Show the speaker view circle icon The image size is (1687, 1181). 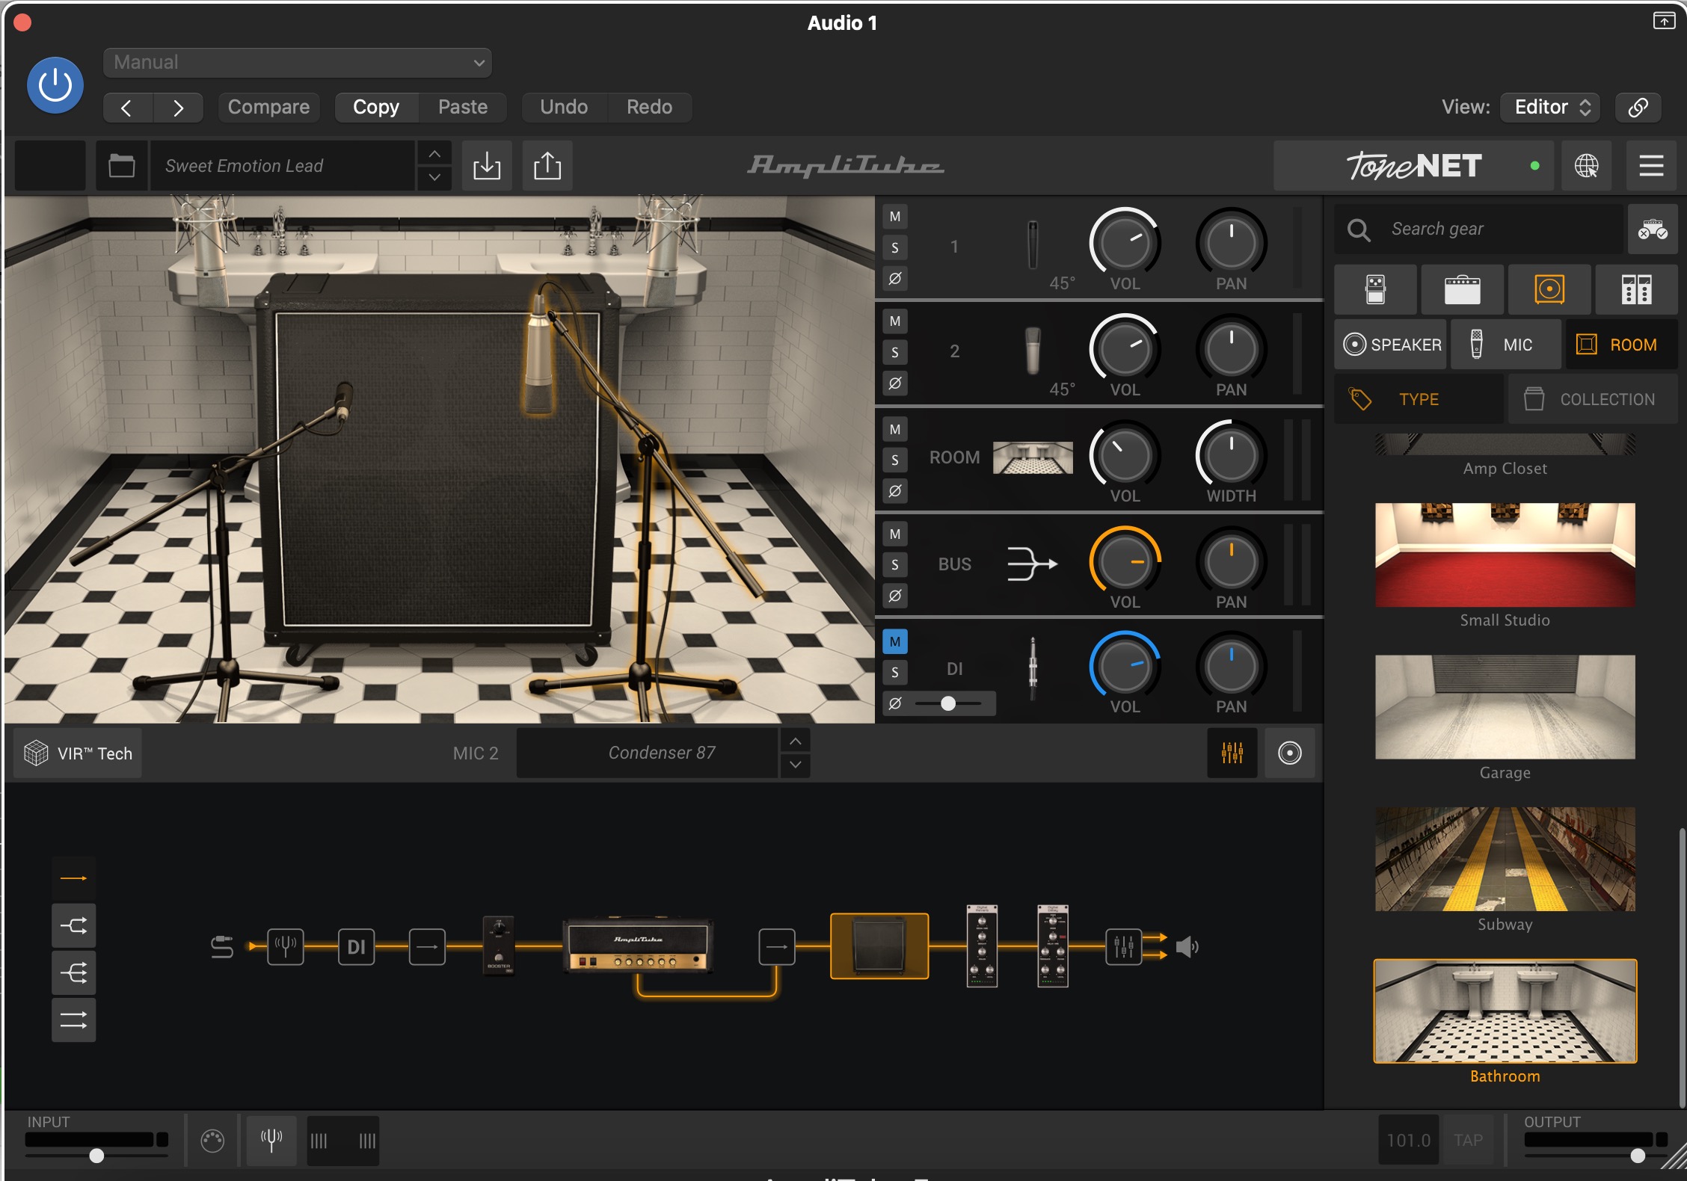click(1290, 753)
